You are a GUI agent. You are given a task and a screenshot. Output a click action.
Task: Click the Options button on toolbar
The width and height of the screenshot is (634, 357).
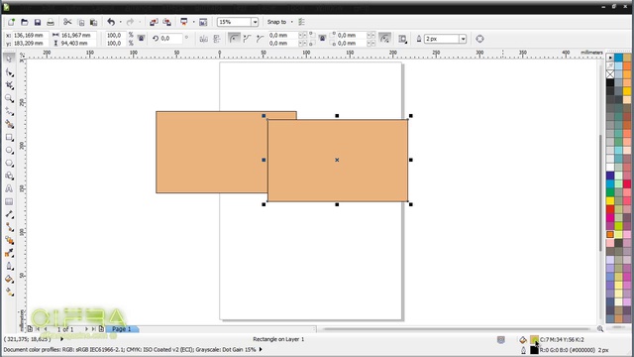point(301,22)
